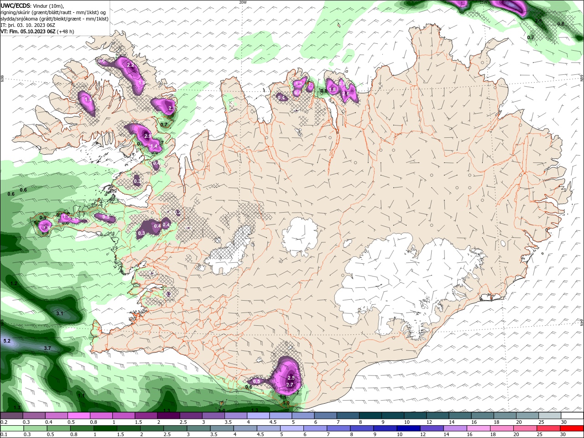Click the '2.7' snowfall value in south Iceland

pyautogui.click(x=290, y=385)
